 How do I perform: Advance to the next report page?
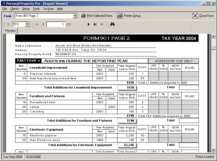(x=89, y=24)
